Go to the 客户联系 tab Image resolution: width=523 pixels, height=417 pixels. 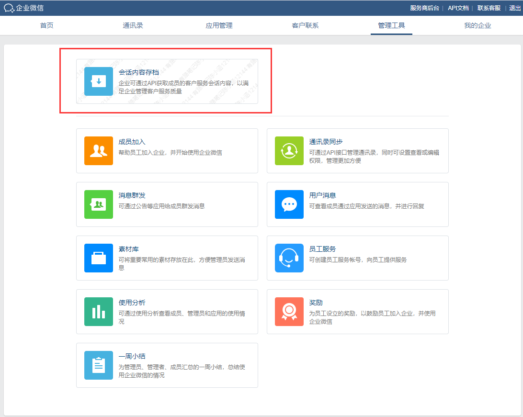305,25
